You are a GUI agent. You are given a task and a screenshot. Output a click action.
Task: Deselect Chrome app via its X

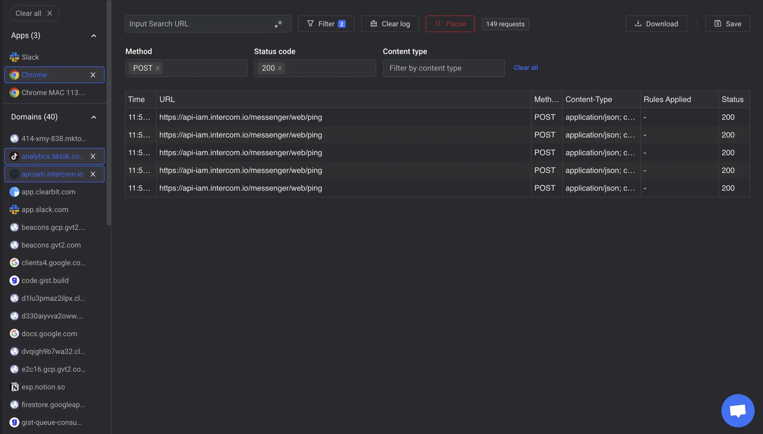[x=93, y=75]
